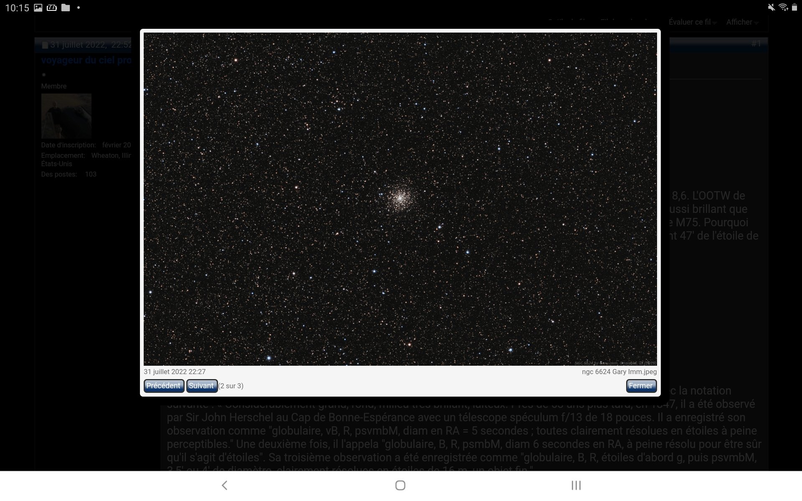The height and width of the screenshot is (501, 802).
Task: Open the 'Afficher' display menu
Action: coord(742,22)
